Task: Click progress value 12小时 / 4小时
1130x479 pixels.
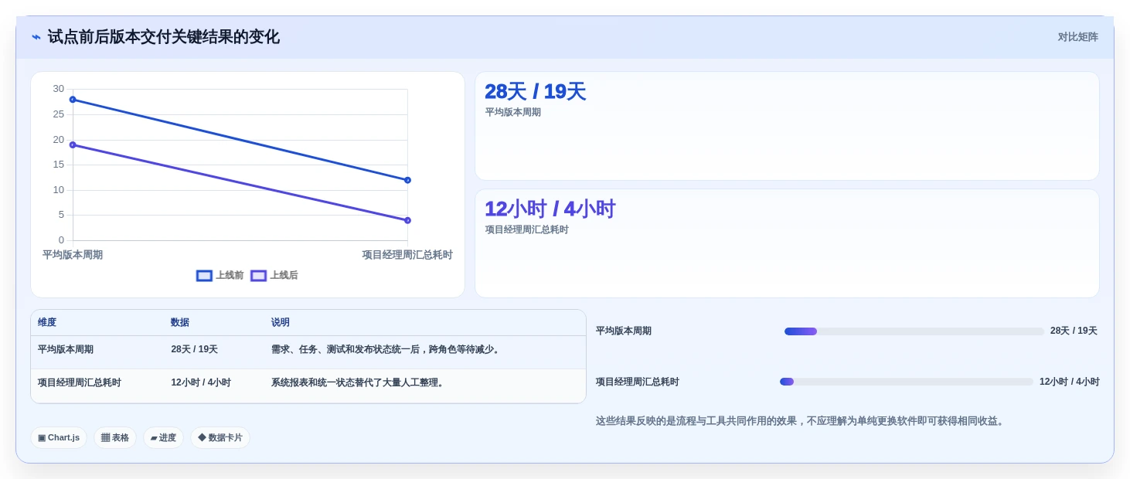Action: [x=1070, y=382]
